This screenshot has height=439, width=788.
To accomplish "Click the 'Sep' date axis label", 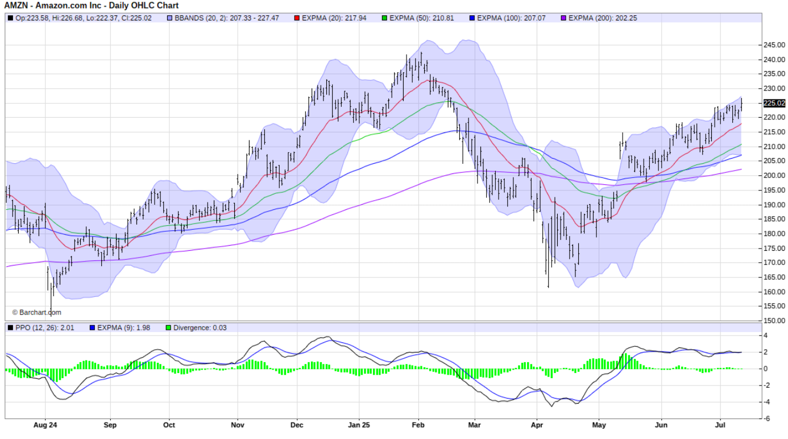I will 110,425.
